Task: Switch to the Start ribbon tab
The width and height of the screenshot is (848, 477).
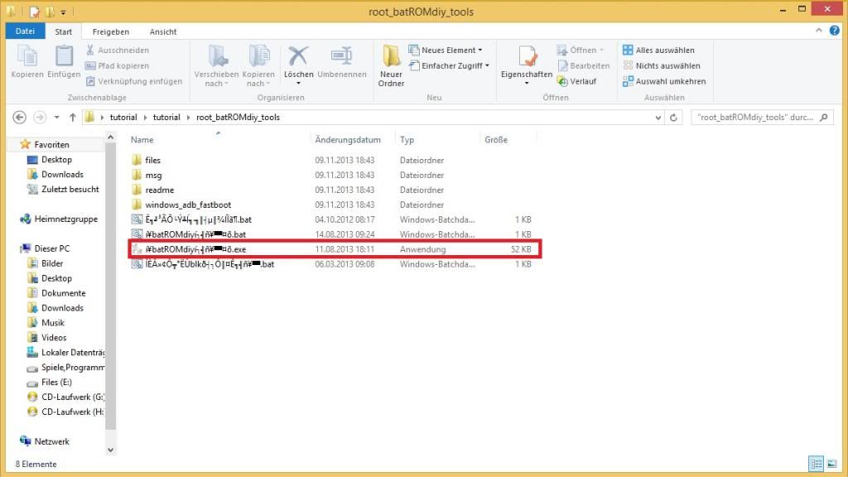Action: click(63, 31)
